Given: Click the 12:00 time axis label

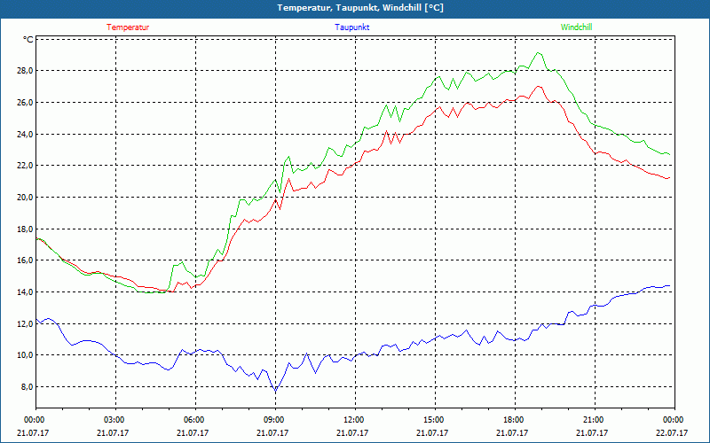Looking at the screenshot, I should [355, 420].
